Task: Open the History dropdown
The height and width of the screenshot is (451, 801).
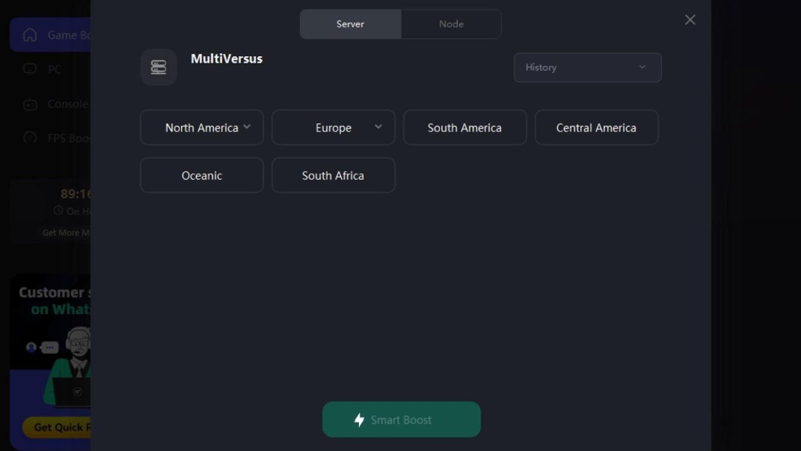Action: (587, 68)
